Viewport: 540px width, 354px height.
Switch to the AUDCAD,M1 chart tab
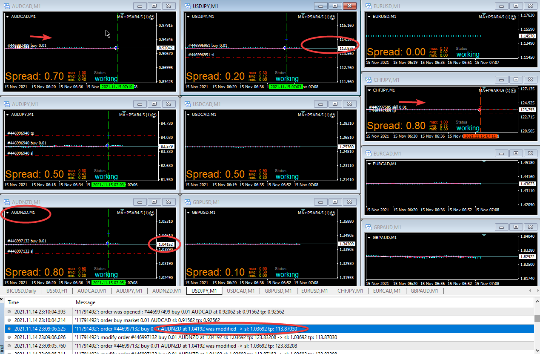[91, 291]
